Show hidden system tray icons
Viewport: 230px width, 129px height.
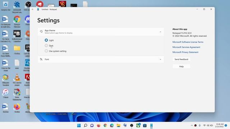[x=192, y=125]
